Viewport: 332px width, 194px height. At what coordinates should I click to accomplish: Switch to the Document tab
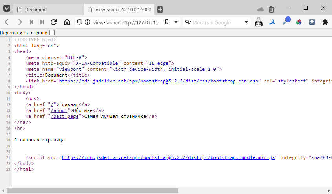click(x=49, y=9)
